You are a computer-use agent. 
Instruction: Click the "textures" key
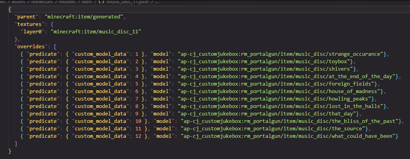[29, 24]
